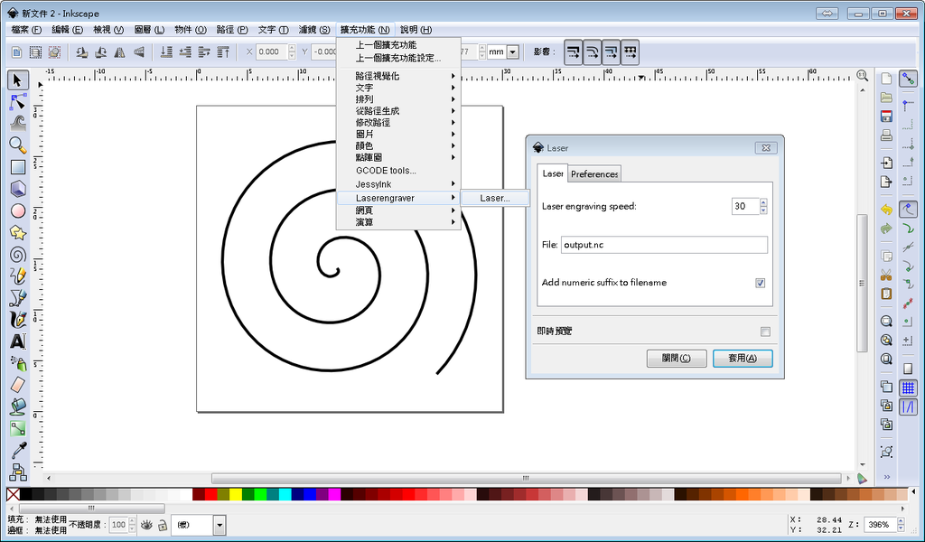Select the Pencil freehand tool
The width and height of the screenshot is (925, 542).
coord(18,276)
